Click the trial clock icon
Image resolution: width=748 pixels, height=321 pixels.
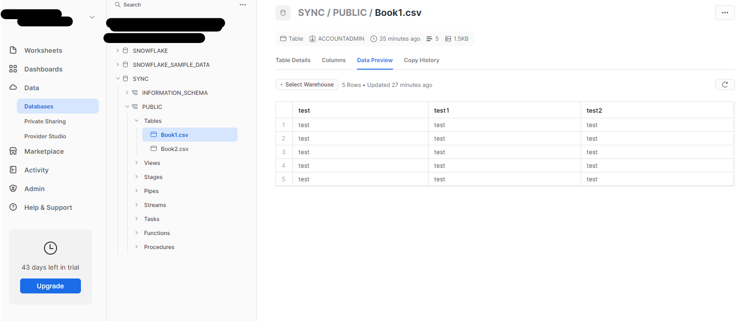51,248
